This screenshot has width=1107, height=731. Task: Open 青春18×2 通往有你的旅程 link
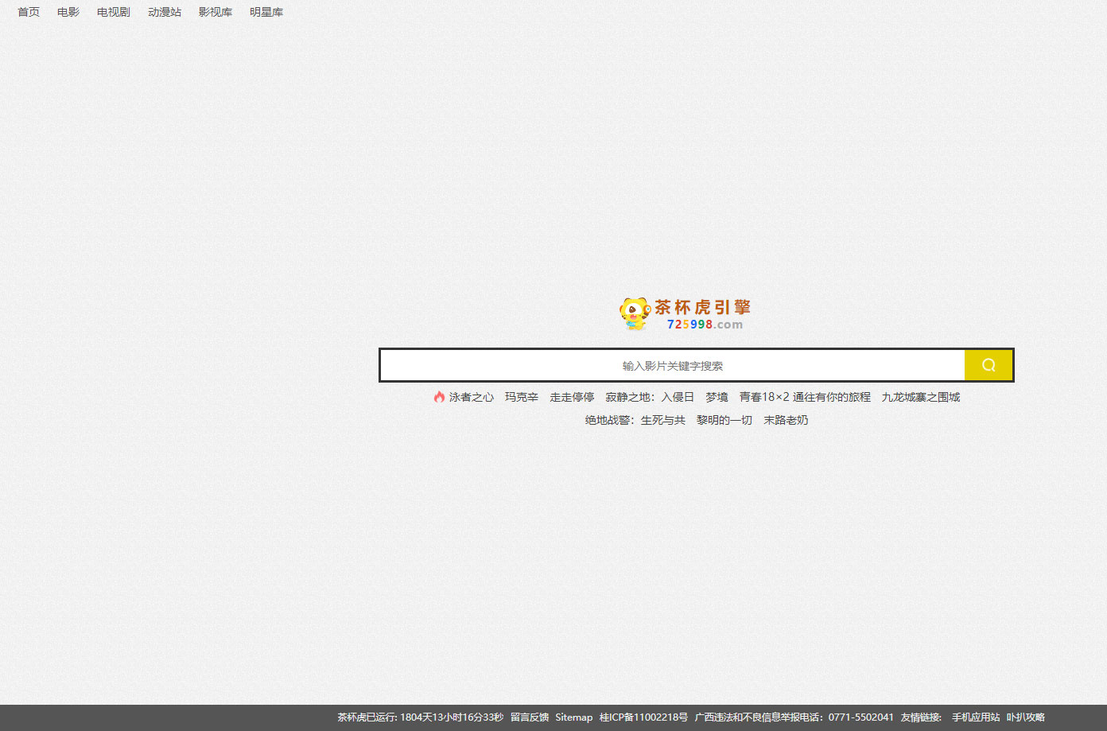click(805, 397)
